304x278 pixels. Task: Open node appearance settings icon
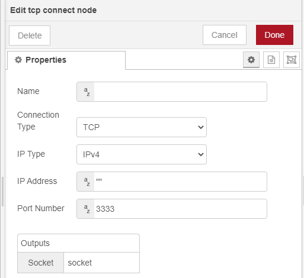[x=292, y=60]
